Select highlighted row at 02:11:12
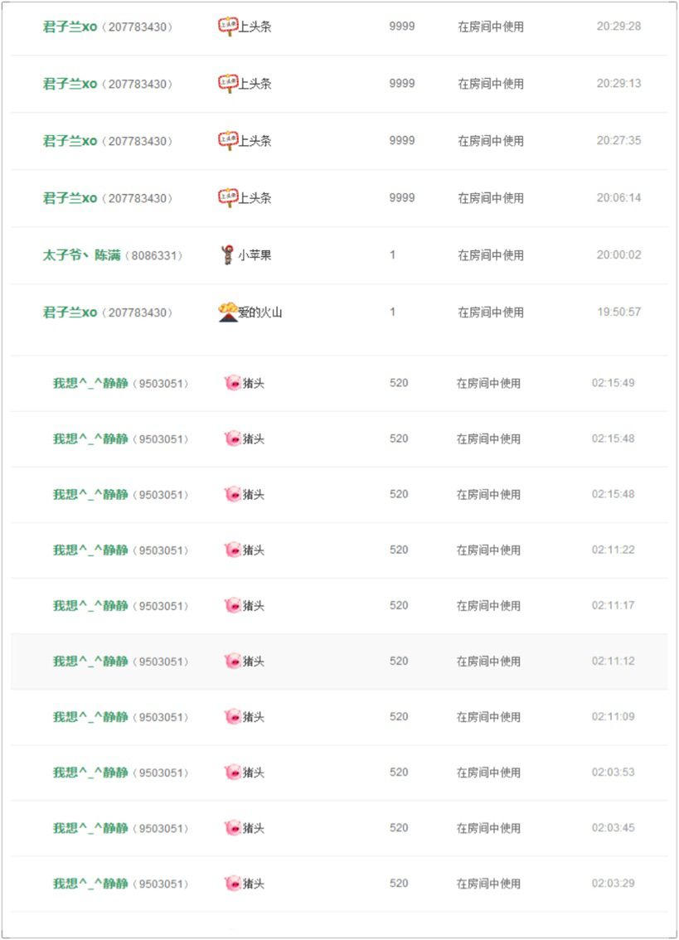Viewport: 679px width, 940px height. [x=339, y=661]
